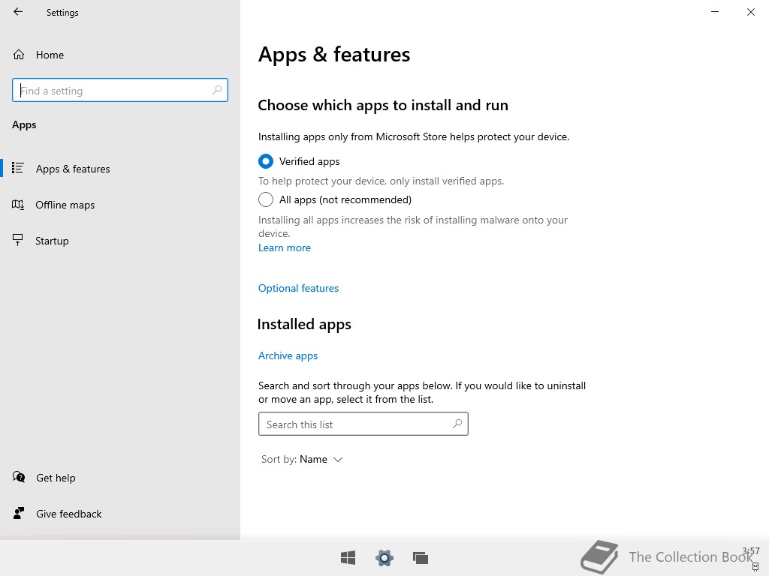Viewport: 769px width, 576px height.
Task: Click the tray icon below the clock
Action: pos(755,567)
